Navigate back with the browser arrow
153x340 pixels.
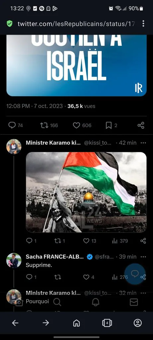coord(15,323)
